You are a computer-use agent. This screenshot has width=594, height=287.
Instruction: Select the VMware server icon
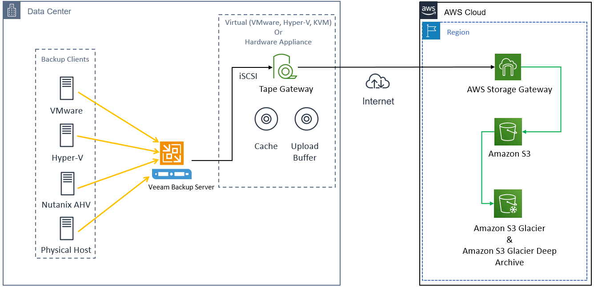[67, 88]
